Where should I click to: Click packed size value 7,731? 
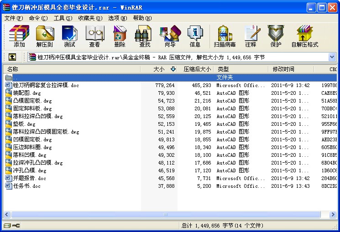pos(204,178)
